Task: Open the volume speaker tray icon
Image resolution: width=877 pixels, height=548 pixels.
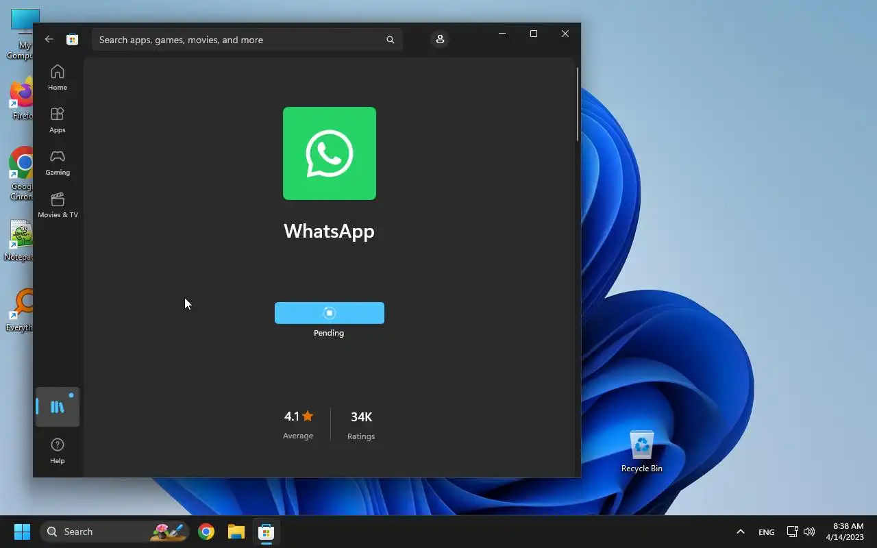Action: coord(809,532)
